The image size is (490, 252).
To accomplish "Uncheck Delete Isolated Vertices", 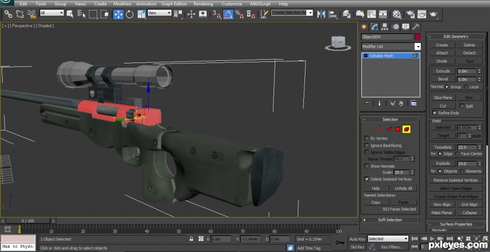I will [367, 179].
